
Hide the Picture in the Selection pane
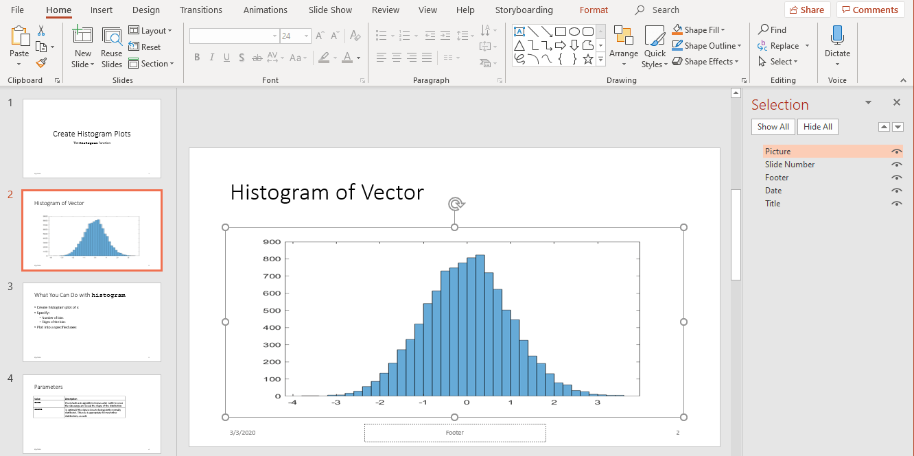point(897,152)
